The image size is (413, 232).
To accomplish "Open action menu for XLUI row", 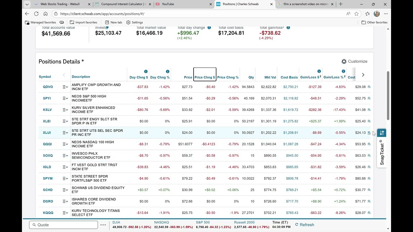I will 65,133.
